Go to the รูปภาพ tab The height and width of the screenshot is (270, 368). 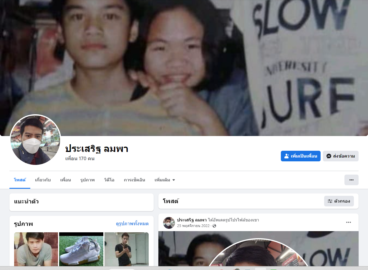[x=87, y=180]
